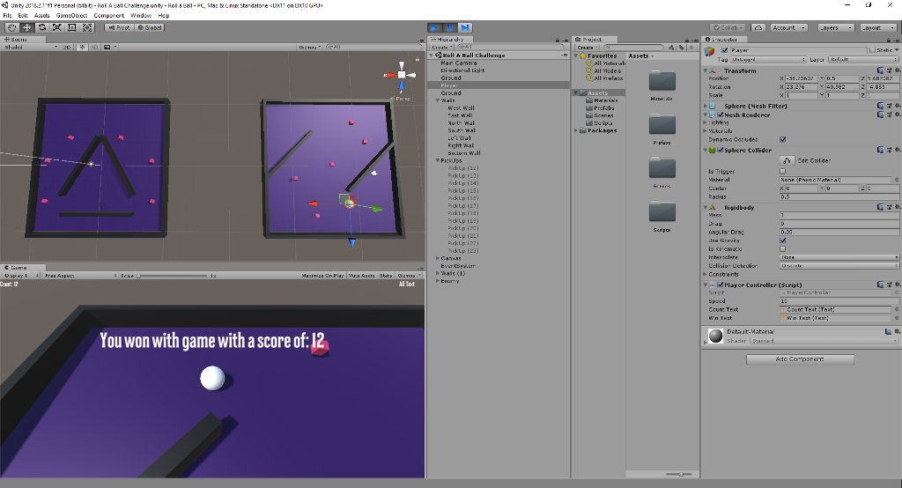Open the Edit menu
The width and height of the screenshot is (902, 488).
point(23,16)
